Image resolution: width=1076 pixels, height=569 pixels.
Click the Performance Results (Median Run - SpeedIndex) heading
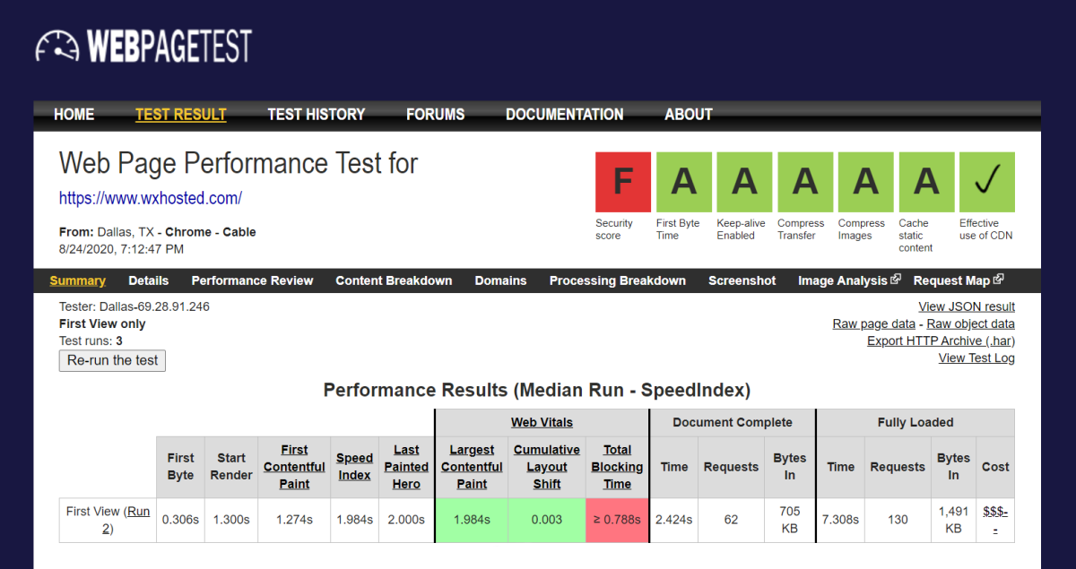tap(537, 390)
